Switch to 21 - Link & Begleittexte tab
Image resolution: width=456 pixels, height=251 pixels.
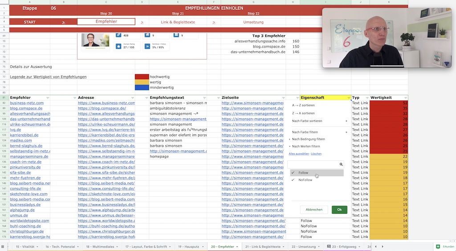pos(263,247)
